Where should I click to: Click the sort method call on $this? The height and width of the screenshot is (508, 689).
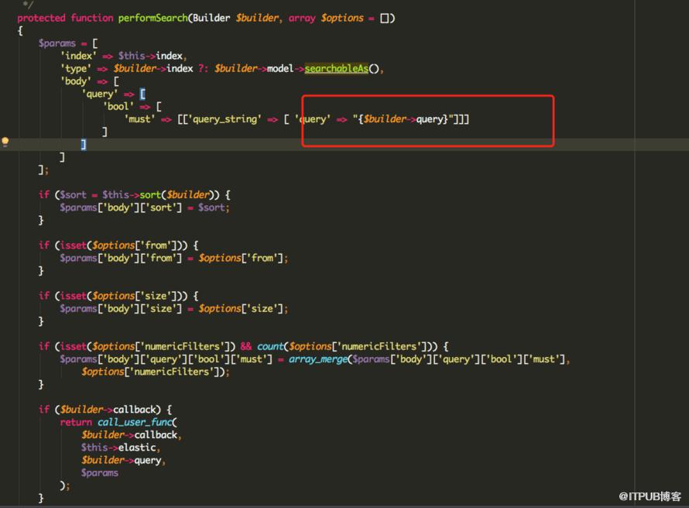[x=150, y=194]
